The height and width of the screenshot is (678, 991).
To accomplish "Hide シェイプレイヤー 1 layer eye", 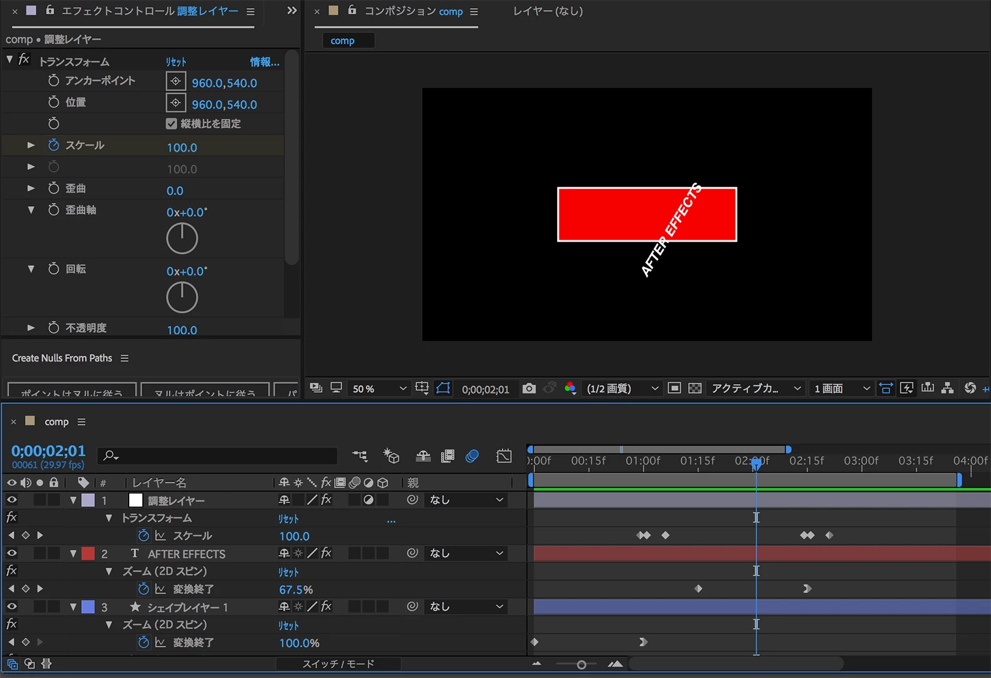I will tap(12, 606).
